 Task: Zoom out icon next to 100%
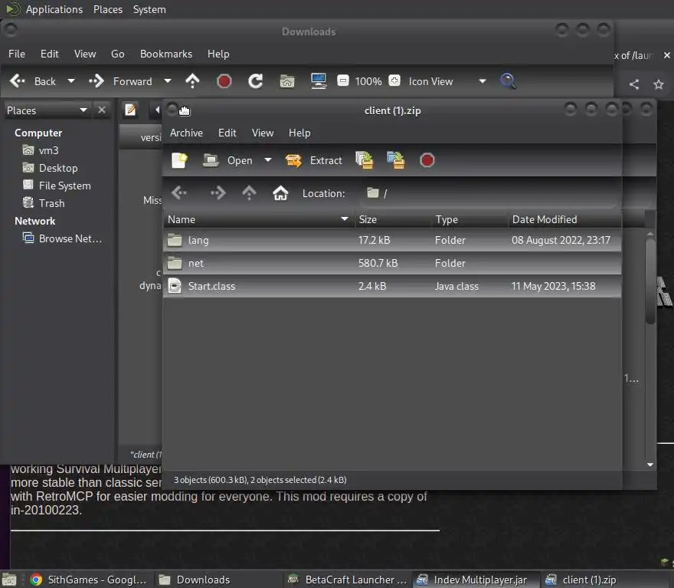pos(342,80)
